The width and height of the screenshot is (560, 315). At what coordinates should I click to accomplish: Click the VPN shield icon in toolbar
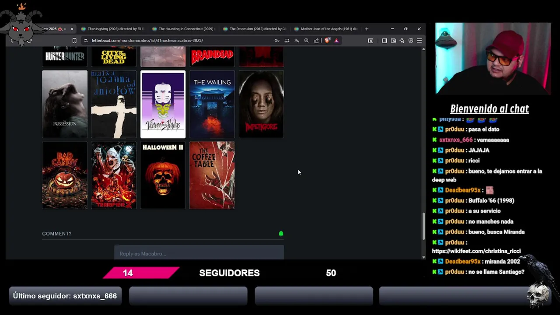tap(411, 41)
